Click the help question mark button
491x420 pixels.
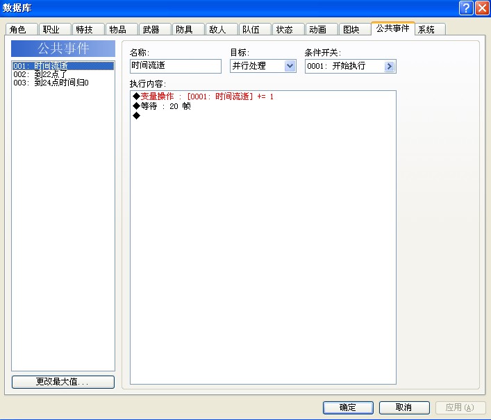466,8
